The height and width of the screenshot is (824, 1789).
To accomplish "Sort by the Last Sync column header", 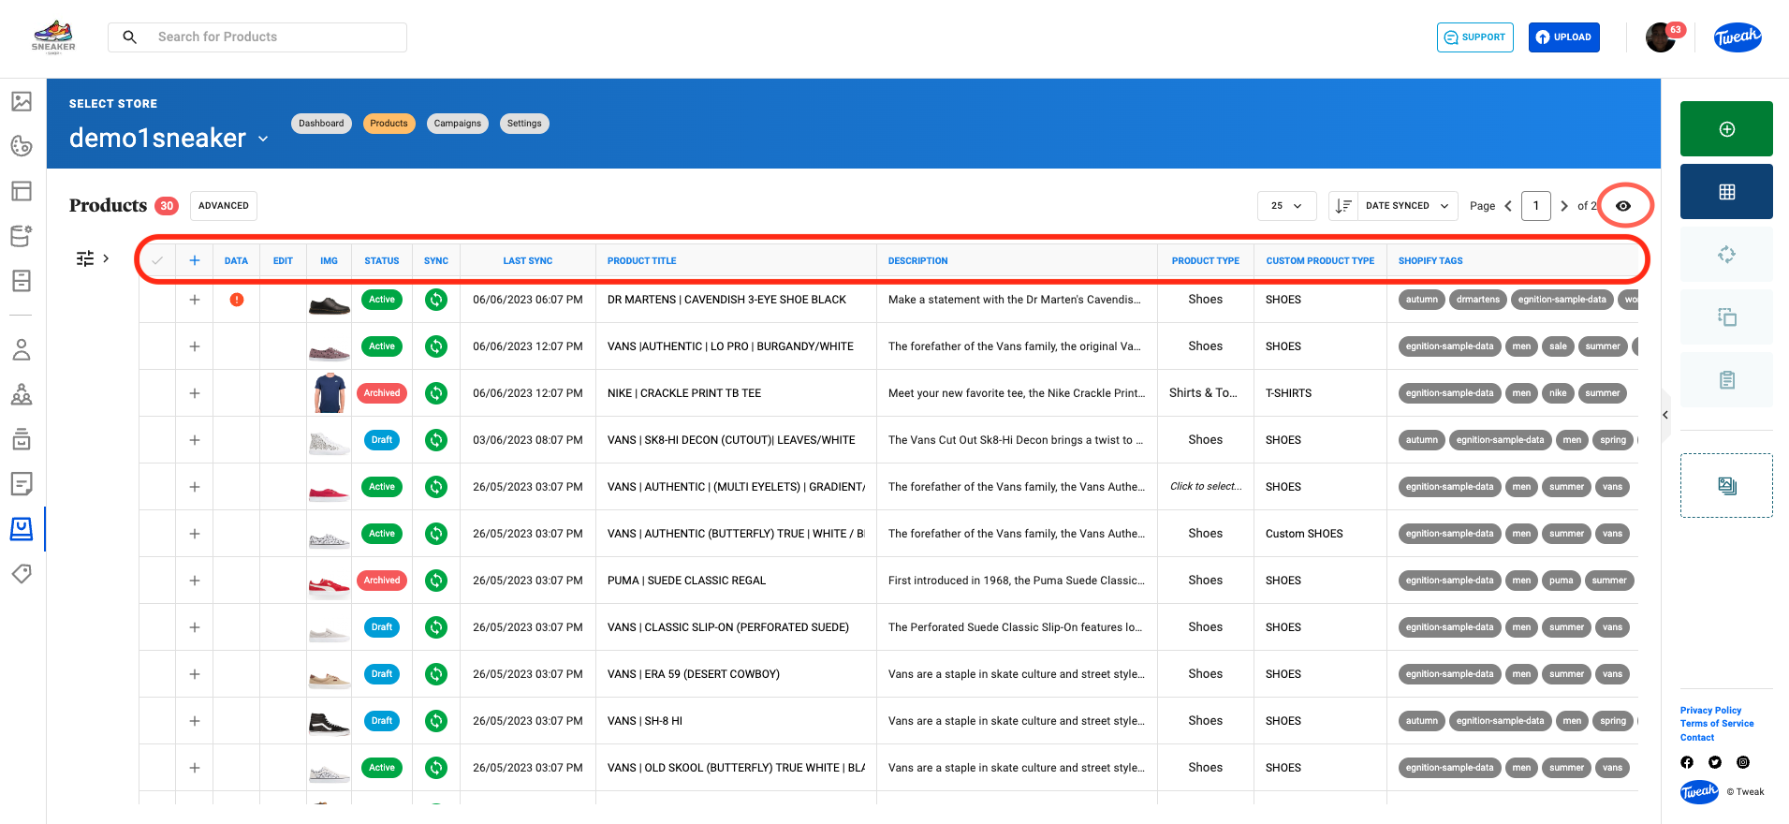I will 528,261.
